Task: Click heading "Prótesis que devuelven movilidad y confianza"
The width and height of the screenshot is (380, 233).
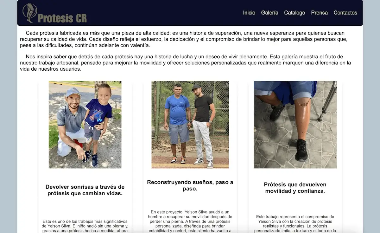Action: click(295, 188)
